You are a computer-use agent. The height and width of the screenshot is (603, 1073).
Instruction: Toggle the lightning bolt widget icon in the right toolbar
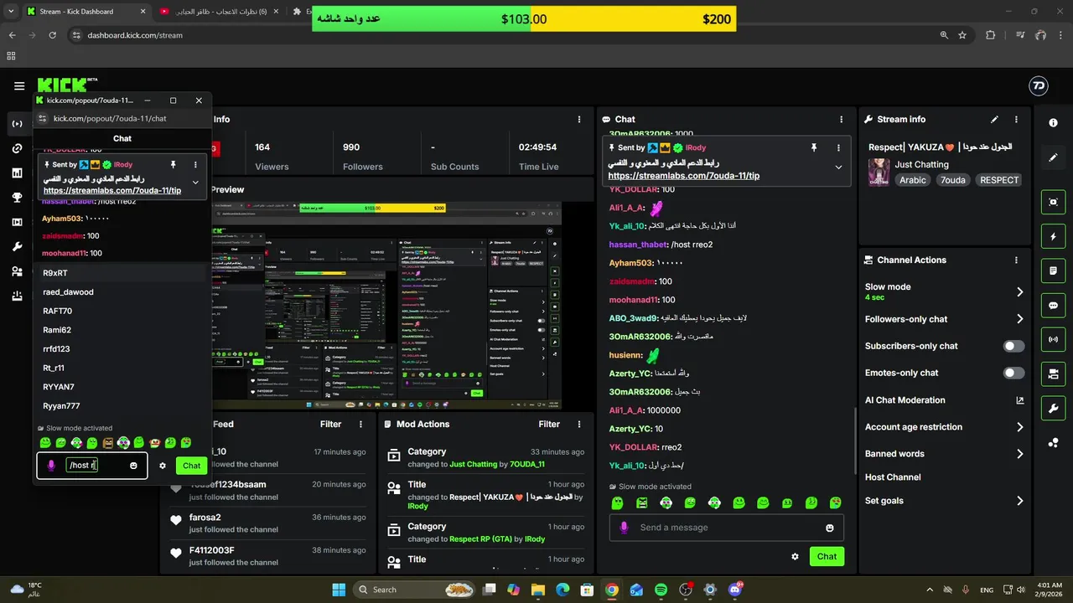[1054, 236]
